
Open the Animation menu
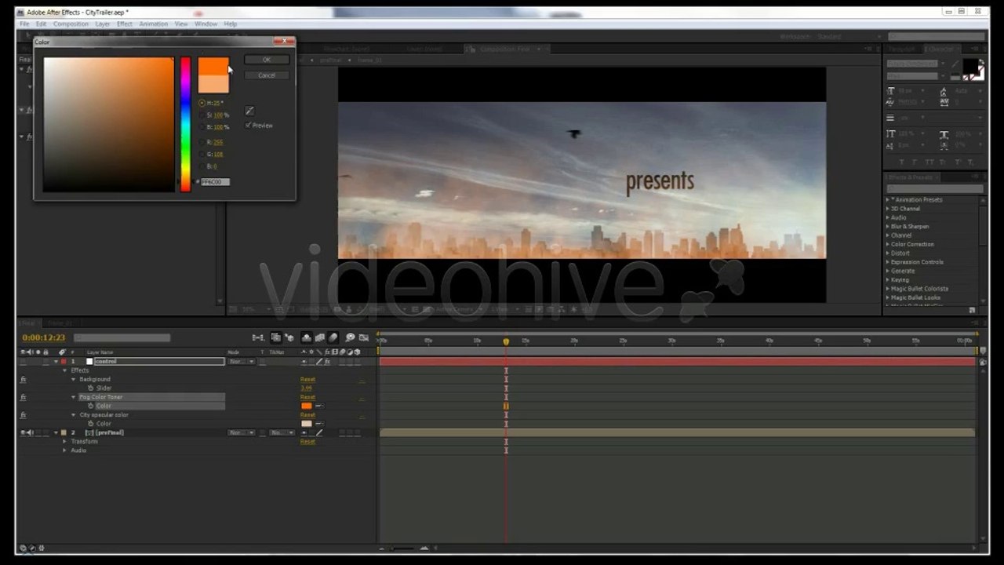(x=154, y=24)
